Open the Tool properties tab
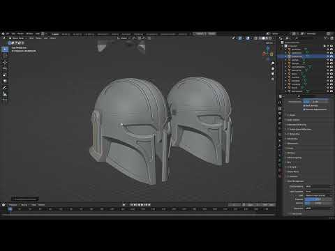The image size is (335, 251). [280, 102]
